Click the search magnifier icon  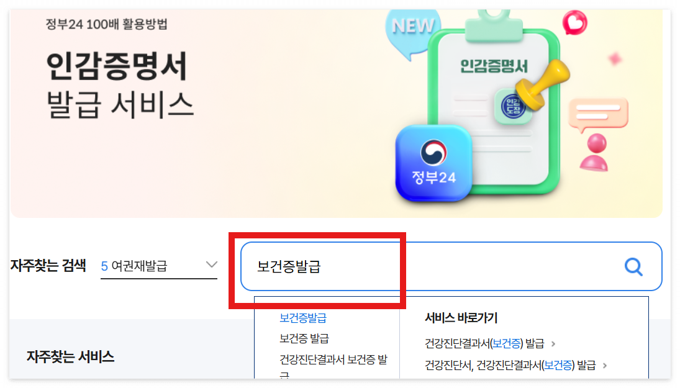pos(633,267)
